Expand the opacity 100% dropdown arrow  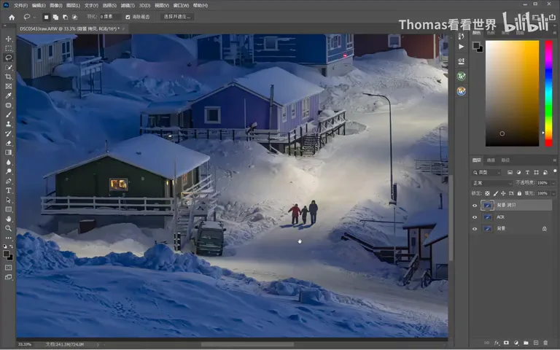[x=553, y=183]
